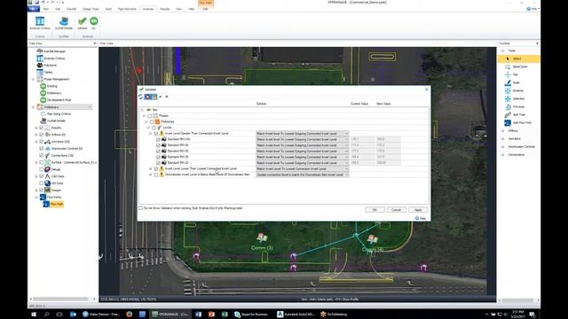Open Windows Start menu

point(34,315)
